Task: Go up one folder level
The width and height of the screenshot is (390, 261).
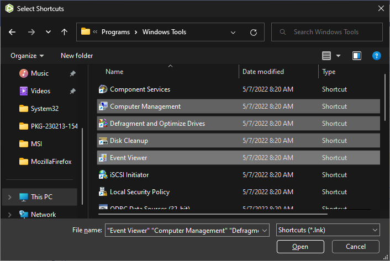Action: (64, 32)
